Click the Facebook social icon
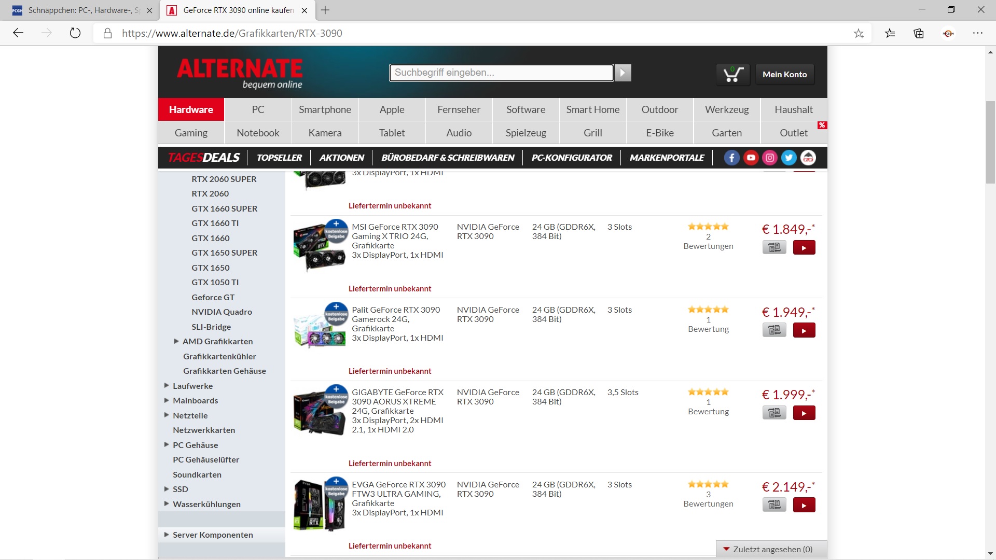This screenshot has height=560, width=996. (x=731, y=158)
